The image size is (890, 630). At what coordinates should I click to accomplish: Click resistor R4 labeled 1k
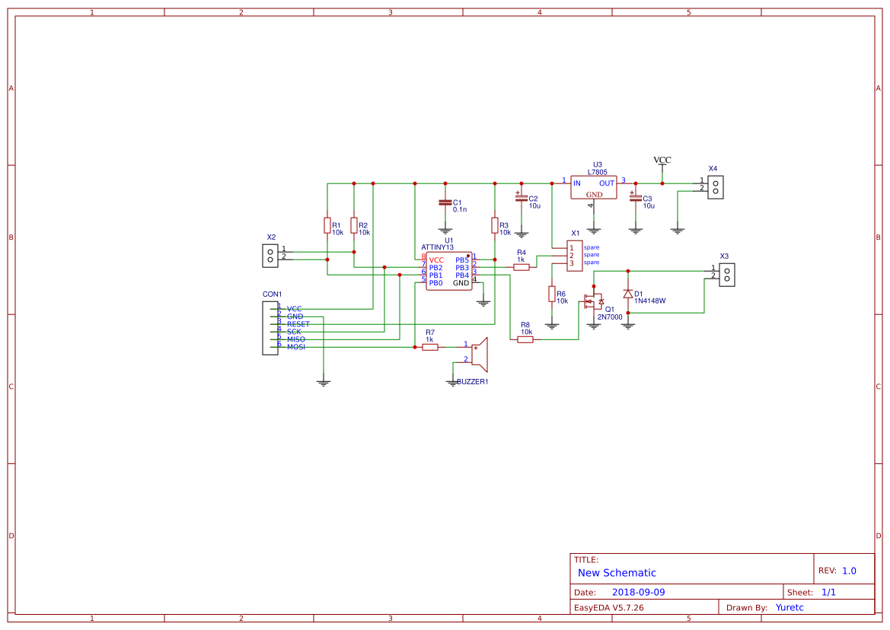point(522,266)
